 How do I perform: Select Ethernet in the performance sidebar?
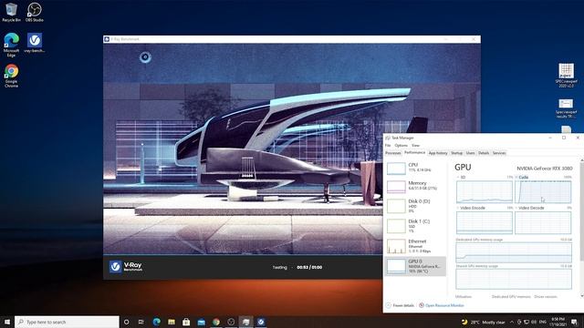[414, 246]
